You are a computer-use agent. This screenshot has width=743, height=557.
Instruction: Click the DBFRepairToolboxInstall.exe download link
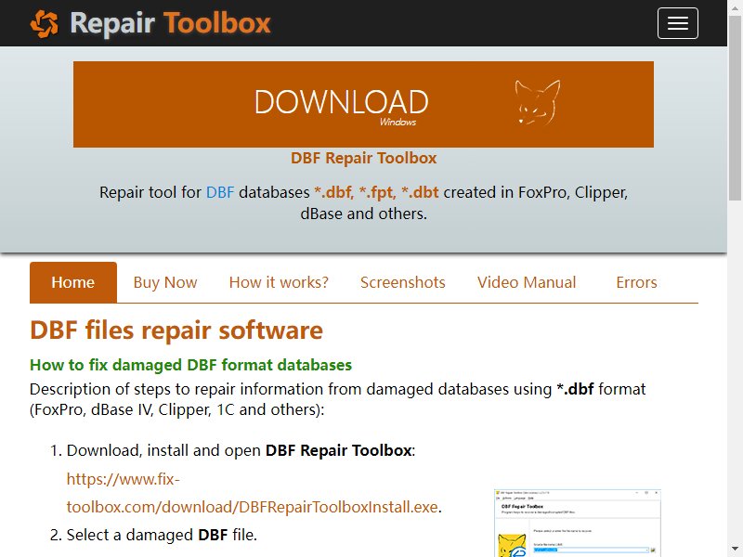(252, 493)
